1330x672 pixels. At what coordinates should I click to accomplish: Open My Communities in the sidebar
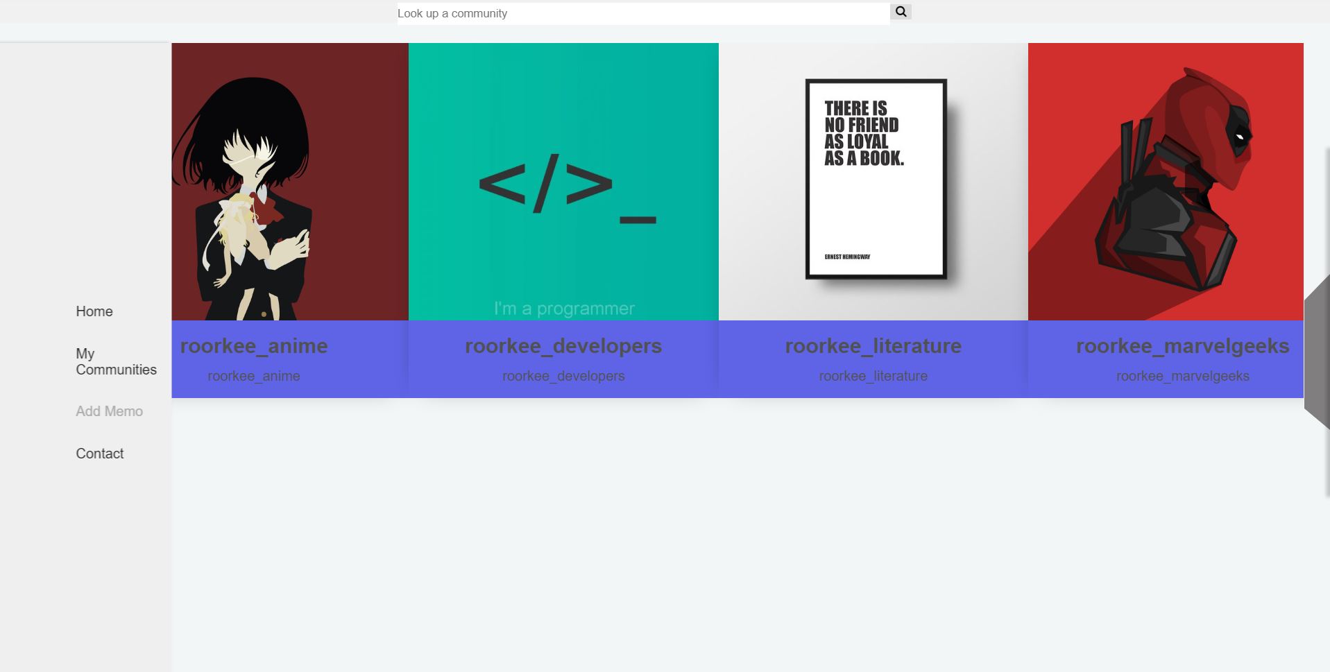(x=116, y=361)
